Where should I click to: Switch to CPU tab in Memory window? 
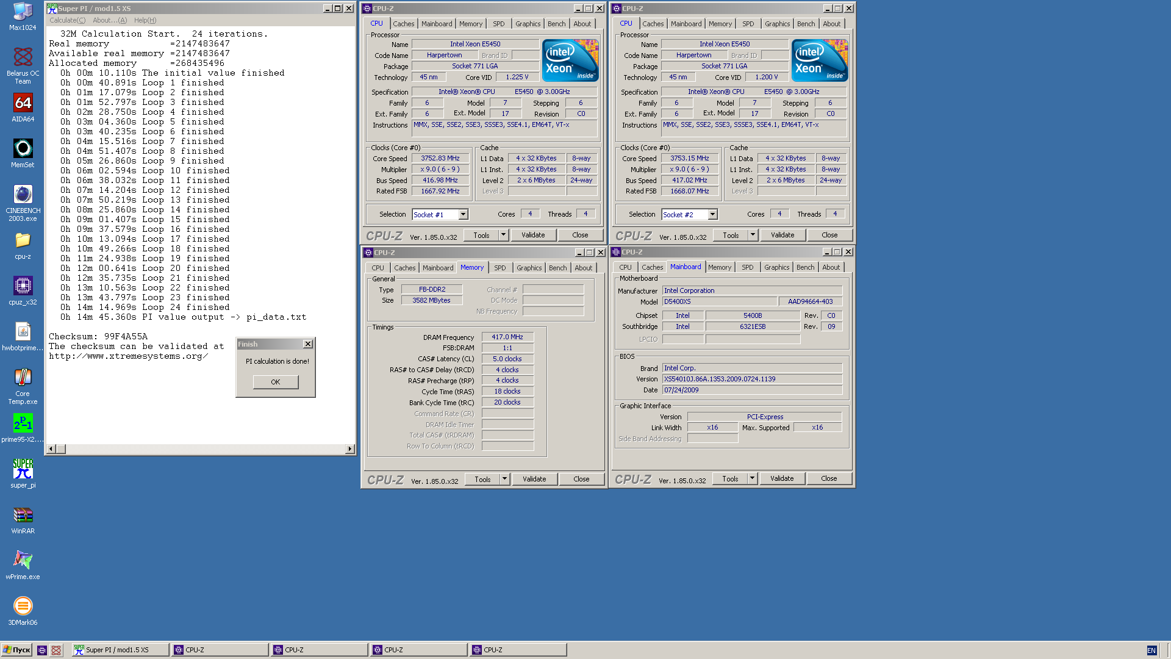point(378,268)
